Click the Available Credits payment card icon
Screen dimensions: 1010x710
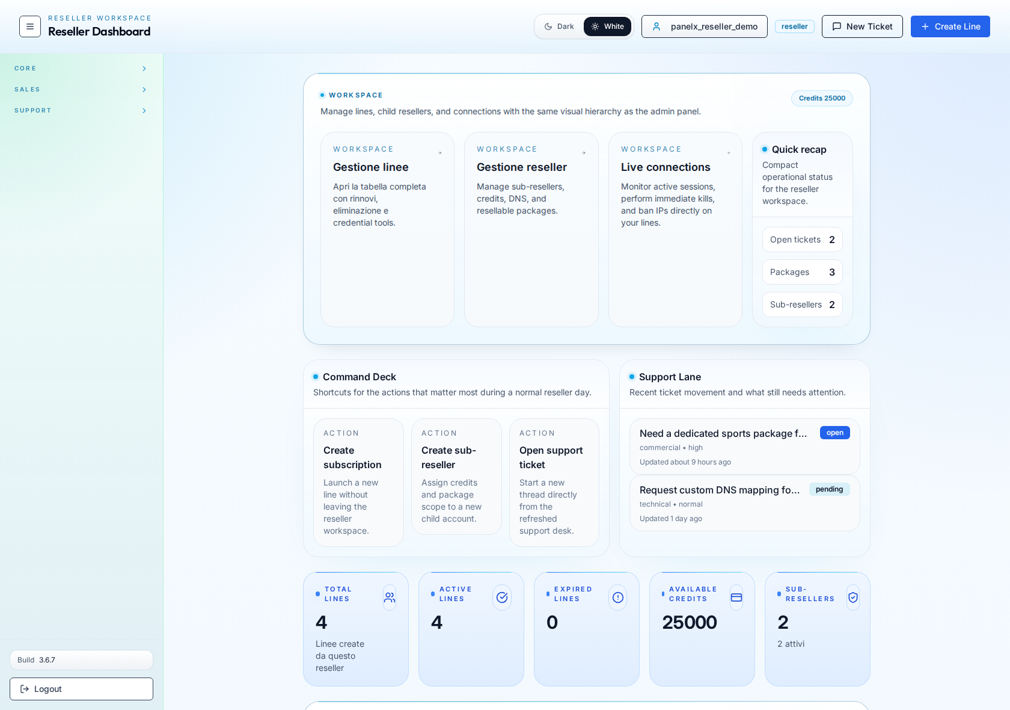736,597
